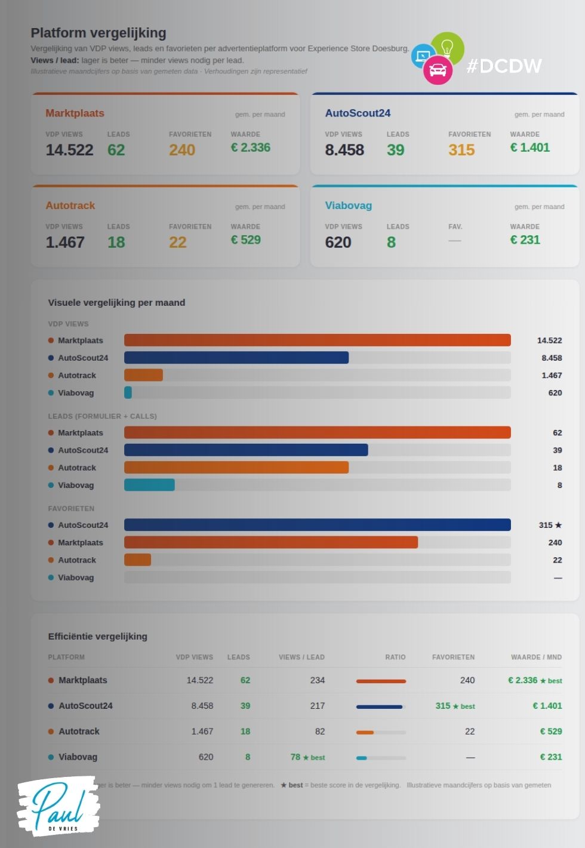This screenshot has height=848, width=585.
Task: Click the 620 VDP views value in the Viabovag card
Action: pos(338,242)
